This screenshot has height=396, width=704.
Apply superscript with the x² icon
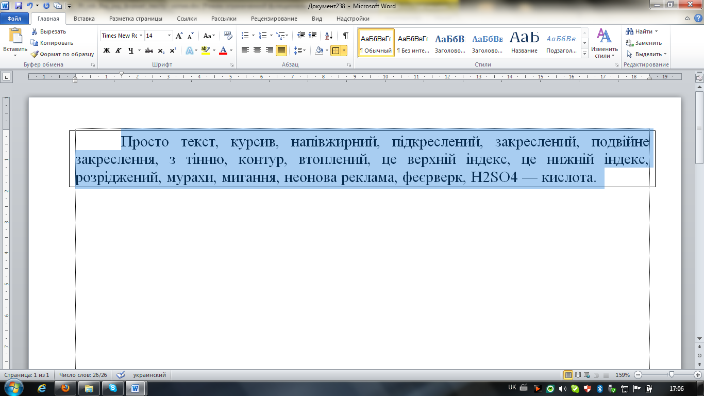tap(173, 51)
